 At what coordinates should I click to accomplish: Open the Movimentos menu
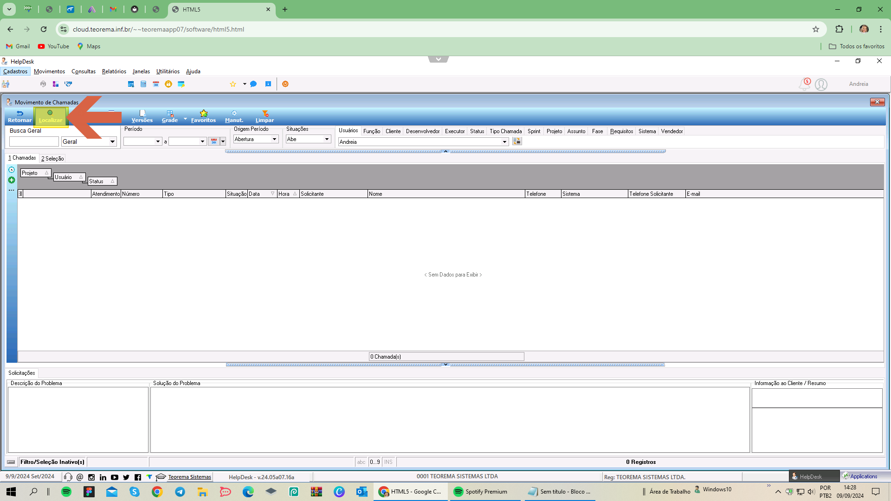coord(49,71)
